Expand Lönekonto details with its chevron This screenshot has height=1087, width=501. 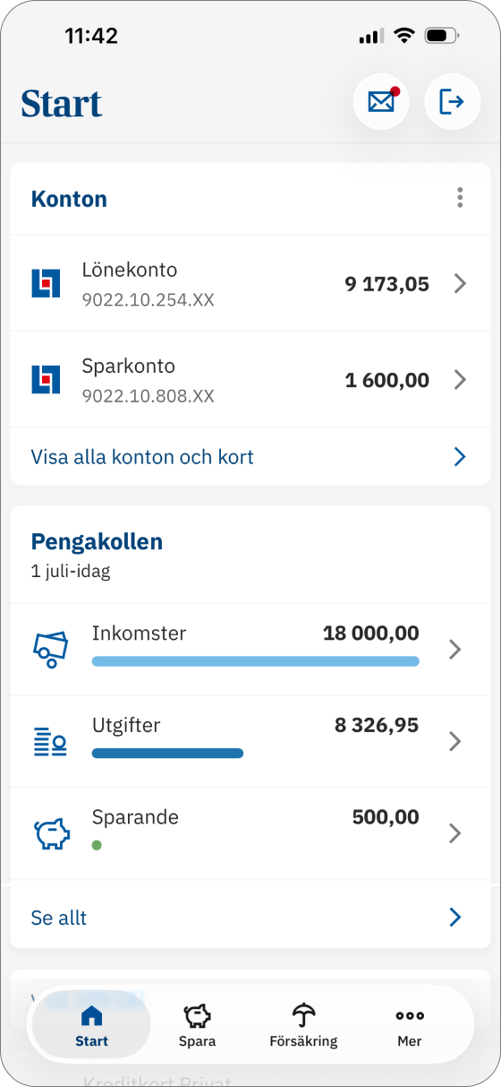[x=460, y=284]
